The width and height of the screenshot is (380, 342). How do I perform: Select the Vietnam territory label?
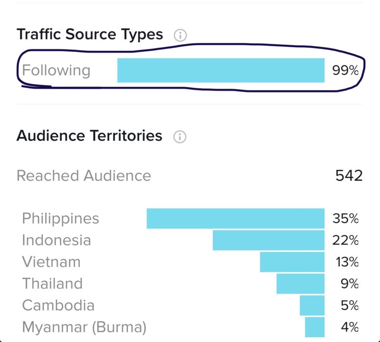point(51,262)
